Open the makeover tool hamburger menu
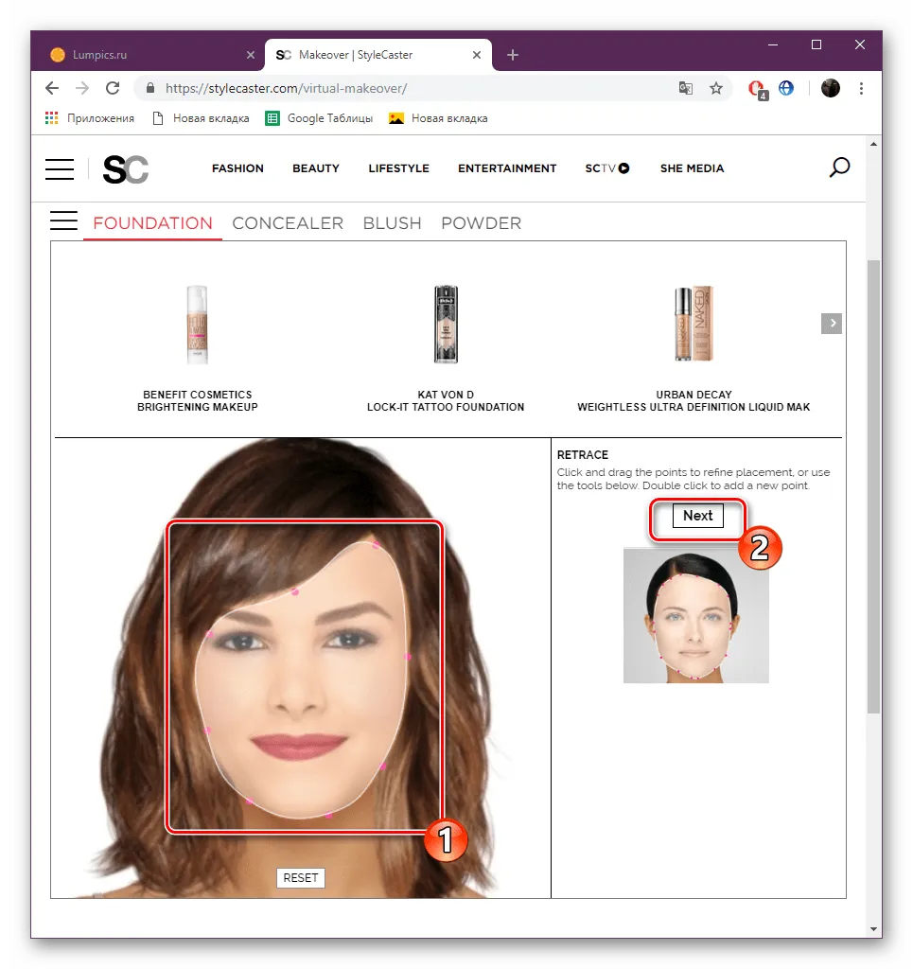The height and width of the screenshot is (969, 913). (63, 220)
